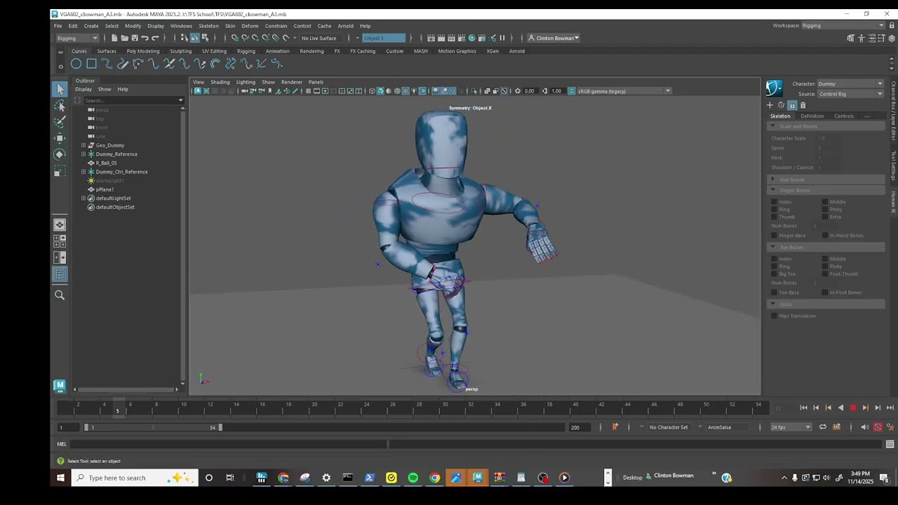
Task: Click the Save Scene icon
Action: [x=135, y=38]
